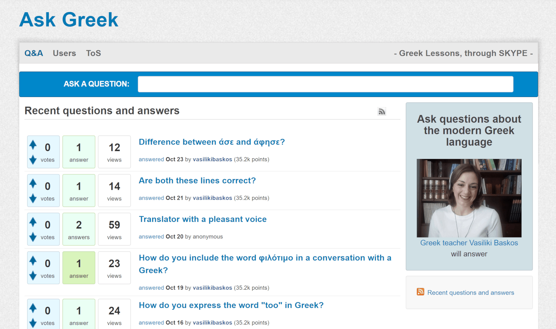The image size is (556, 329).
Task: Downvote the φιλότιμο conversation question
Action: point(33,276)
